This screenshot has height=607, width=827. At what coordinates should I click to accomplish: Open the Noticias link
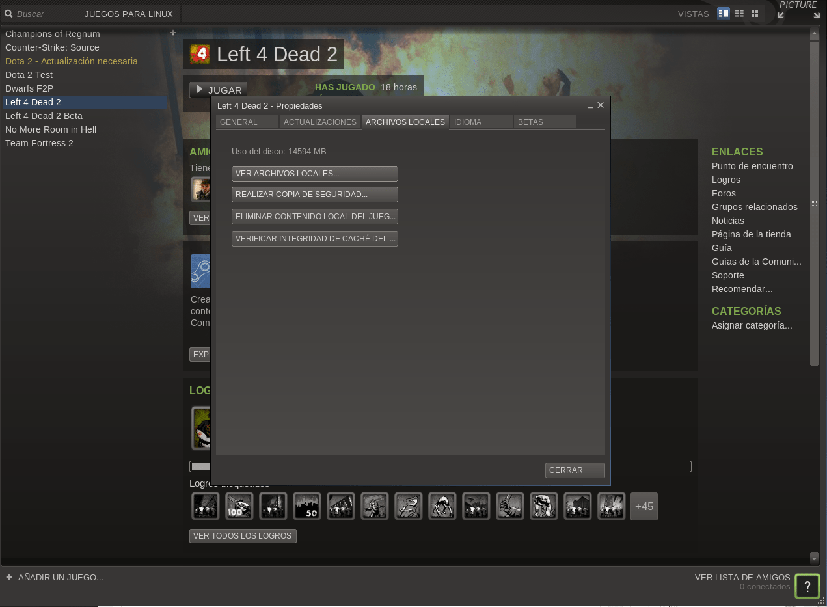point(728,221)
